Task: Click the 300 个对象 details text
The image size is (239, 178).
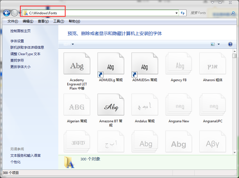Action: 90,159
